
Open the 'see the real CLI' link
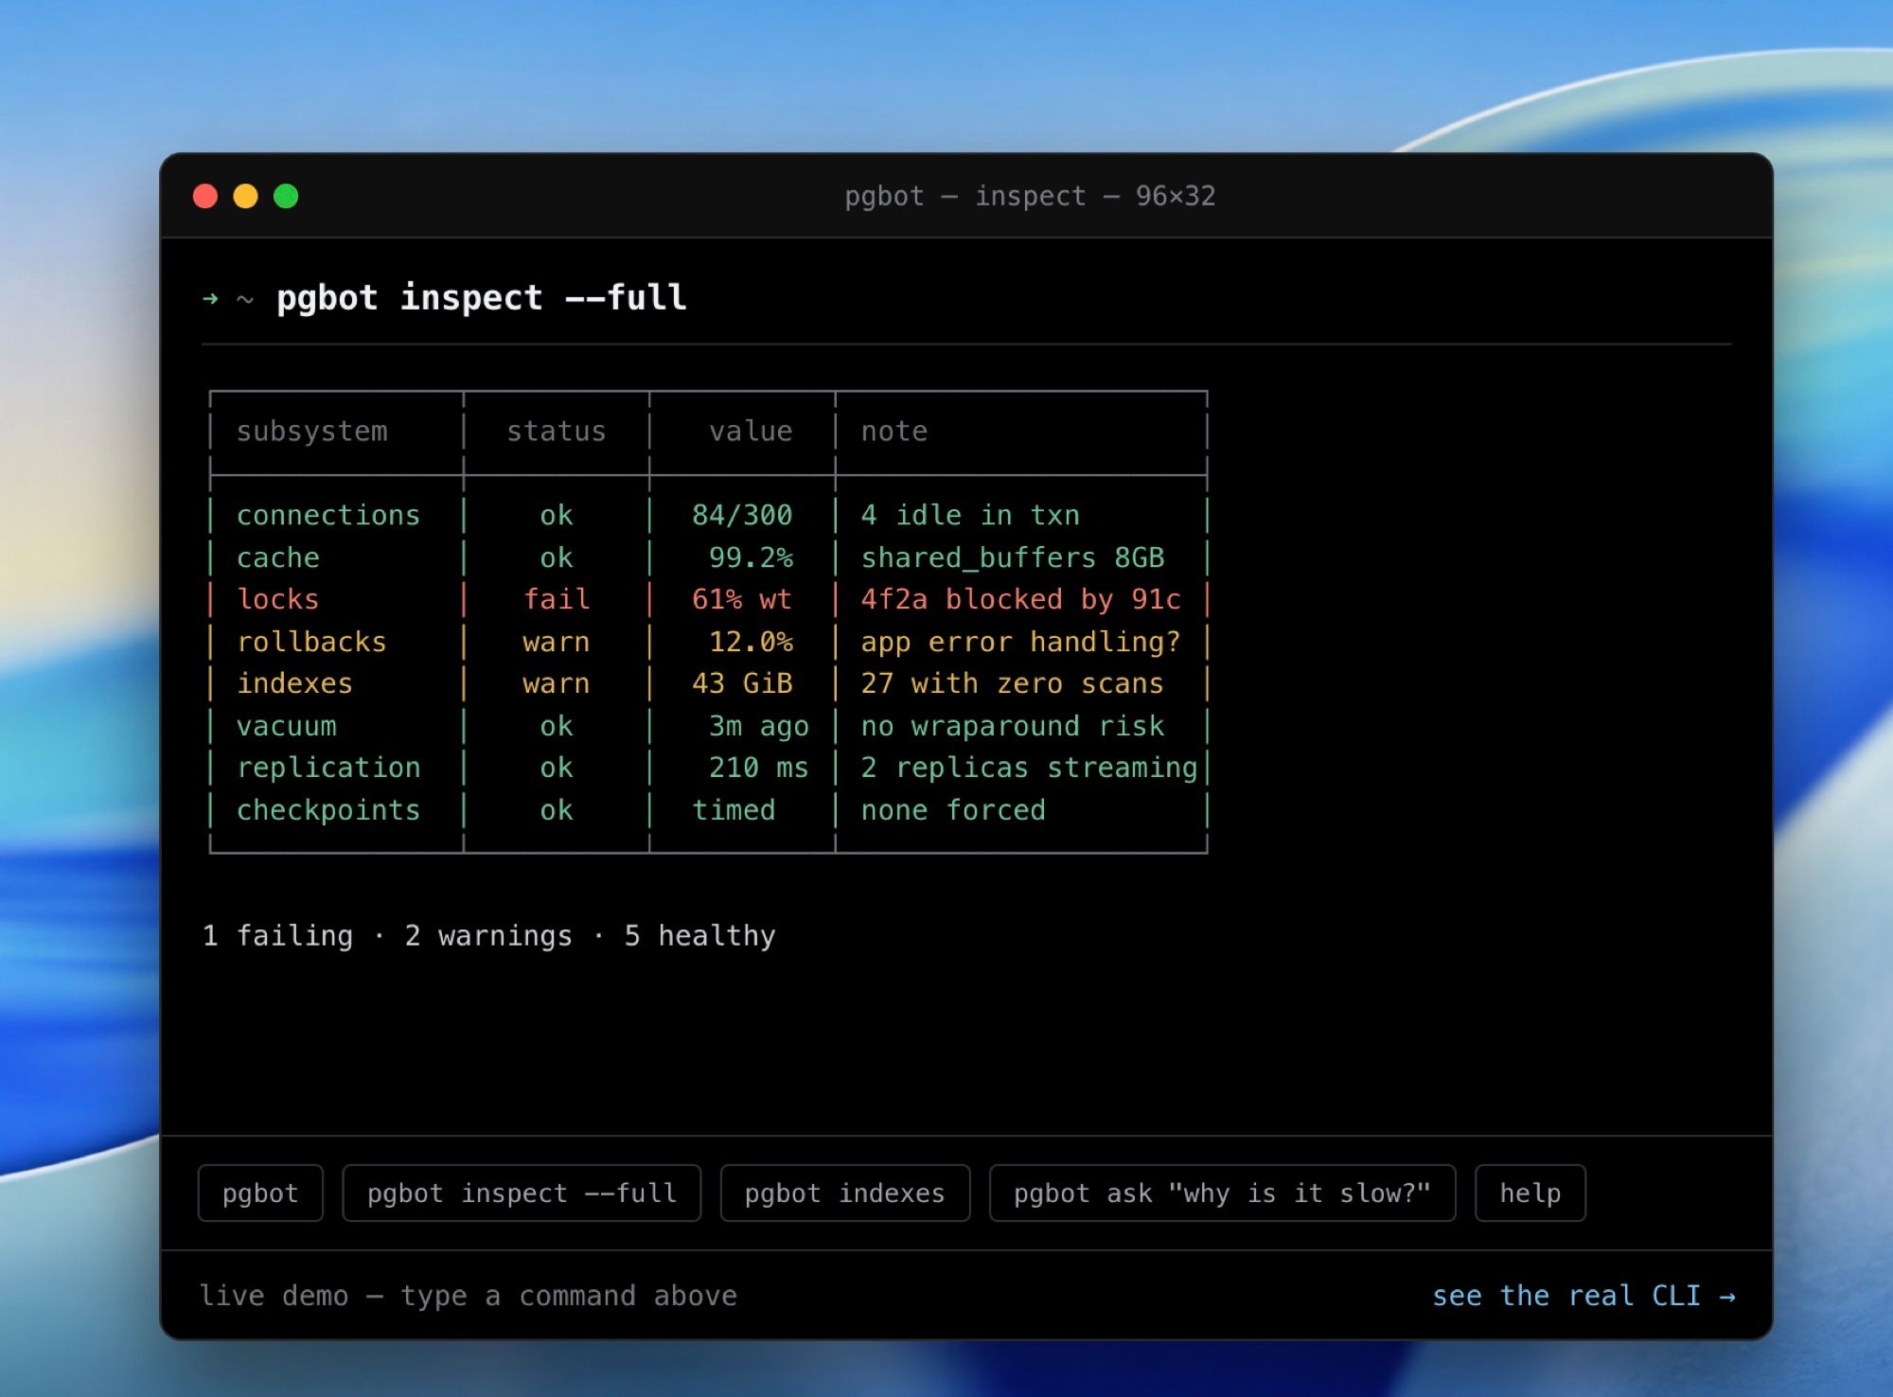click(1583, 1295)
